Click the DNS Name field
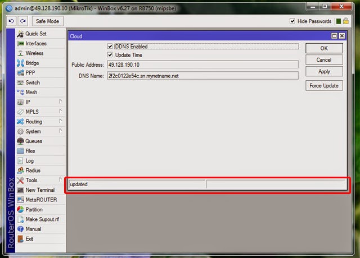This screenshot has height=258, width=360. (x=202, y=76)
